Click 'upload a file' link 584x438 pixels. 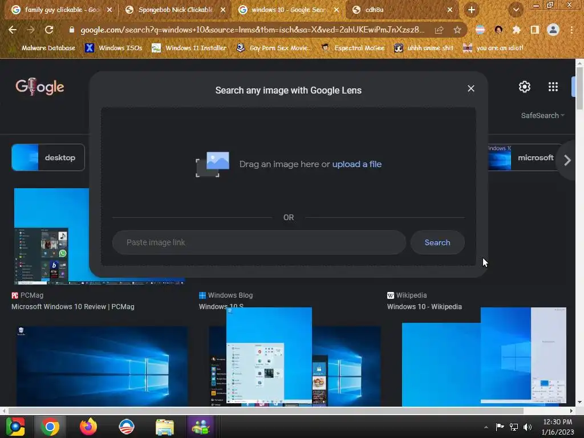coord(356,164)
